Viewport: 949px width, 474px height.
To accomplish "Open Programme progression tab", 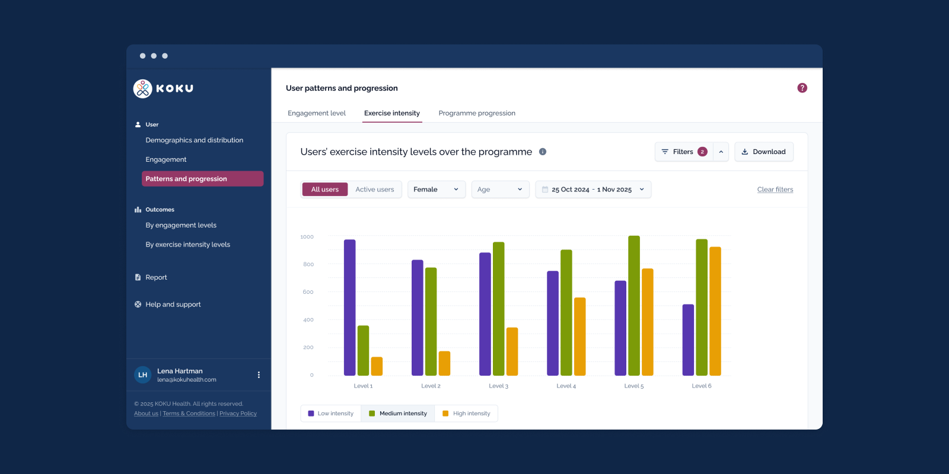I will (477, 113).
